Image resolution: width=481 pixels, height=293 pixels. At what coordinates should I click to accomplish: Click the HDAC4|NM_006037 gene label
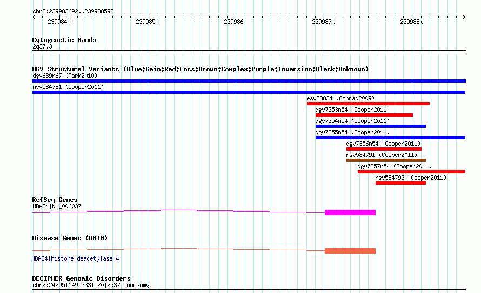coord(57,206)
